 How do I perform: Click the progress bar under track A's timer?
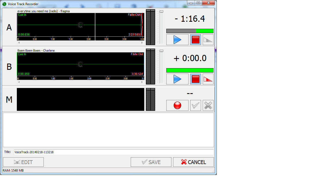[x=190, y=31]
